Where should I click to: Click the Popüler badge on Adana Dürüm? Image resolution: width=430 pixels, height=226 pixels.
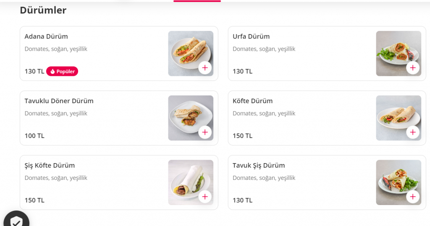pos(62,71)
